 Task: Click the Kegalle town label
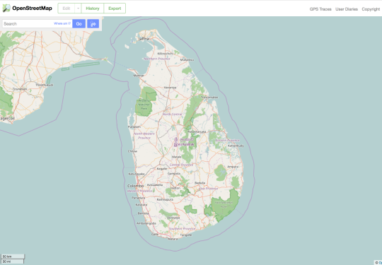[x=162, y=169]
